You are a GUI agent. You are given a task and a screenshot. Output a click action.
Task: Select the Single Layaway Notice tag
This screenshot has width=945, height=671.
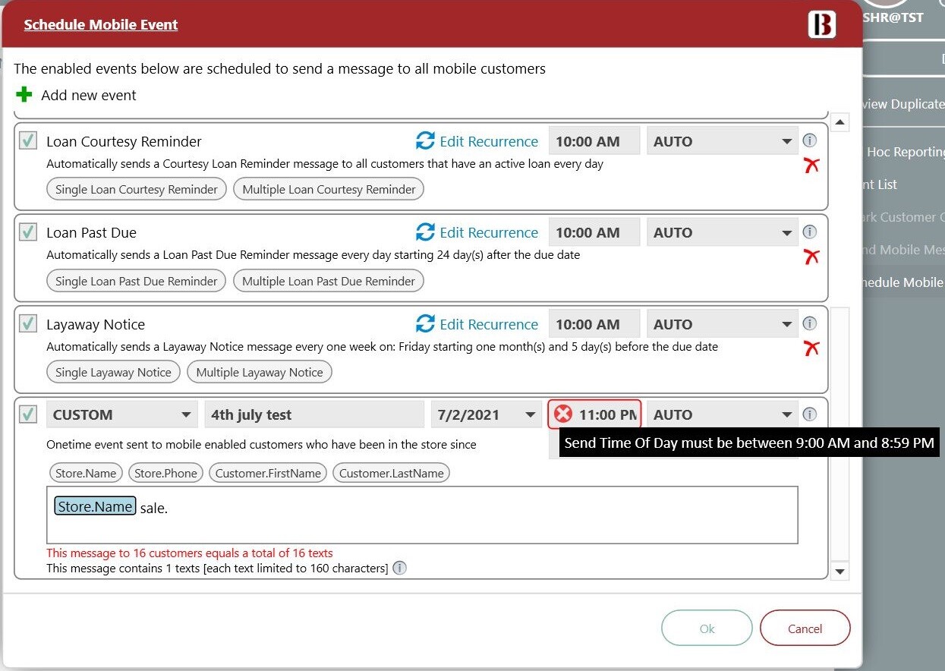coord(113,372)
